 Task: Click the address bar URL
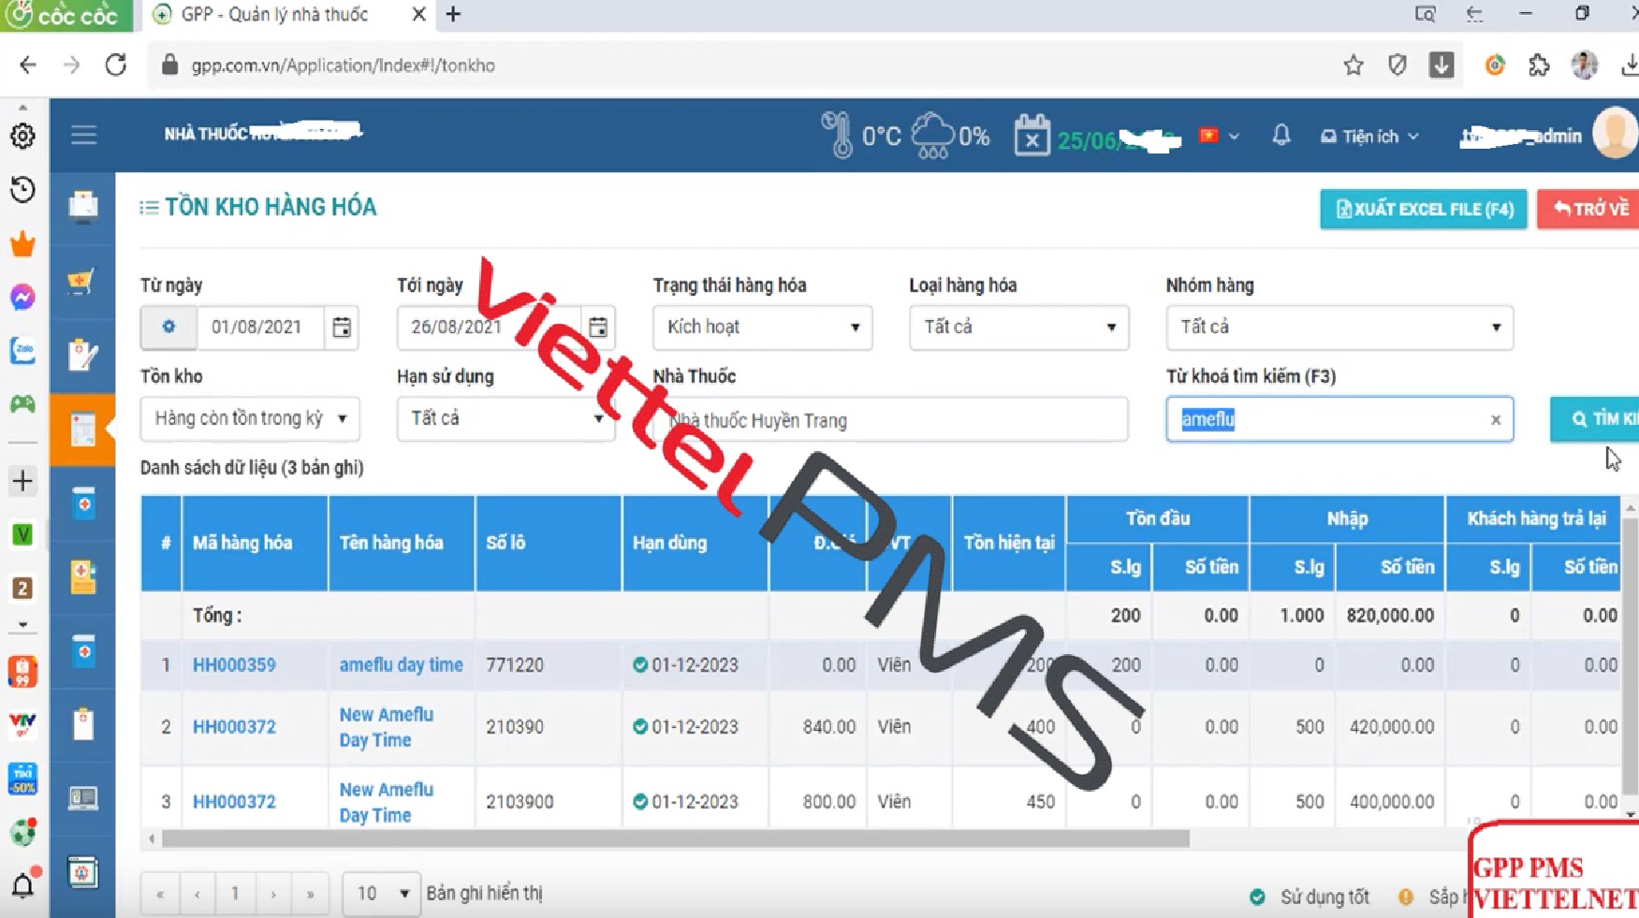(x=343, y=66)
